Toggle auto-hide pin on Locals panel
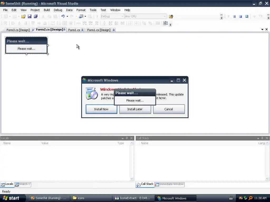 [127, 138]
